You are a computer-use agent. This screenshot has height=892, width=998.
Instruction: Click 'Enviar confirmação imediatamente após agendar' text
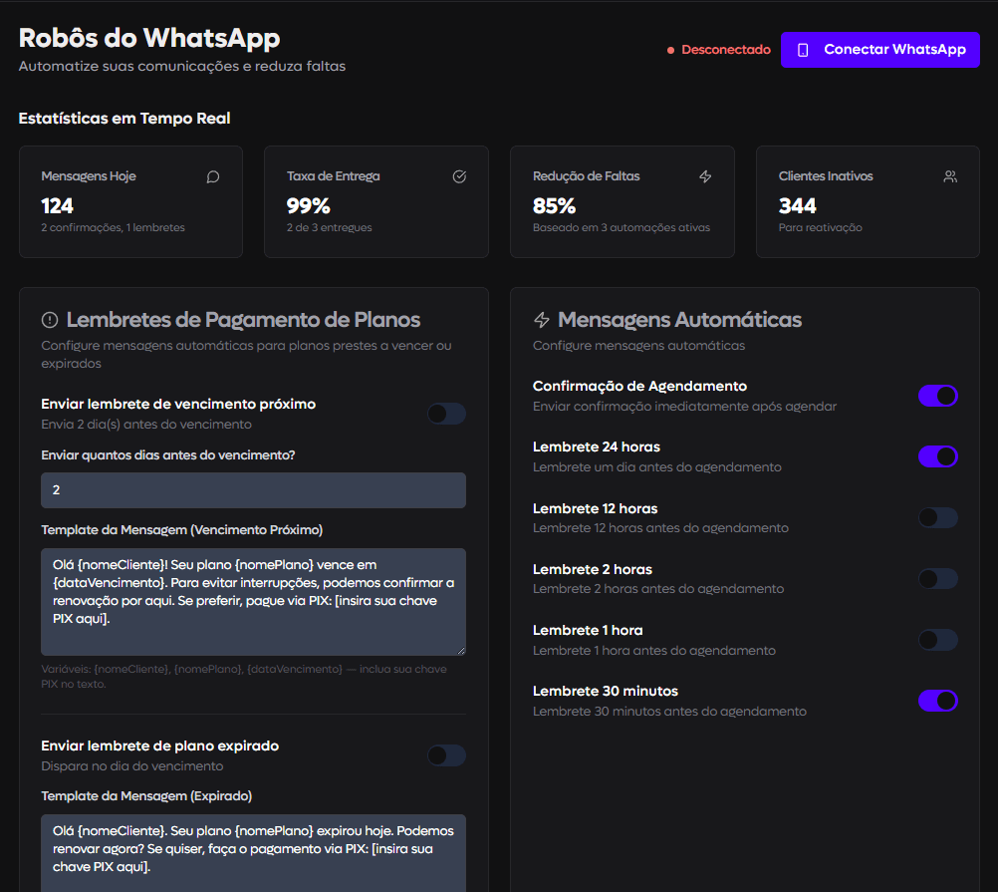pos(685,407)
